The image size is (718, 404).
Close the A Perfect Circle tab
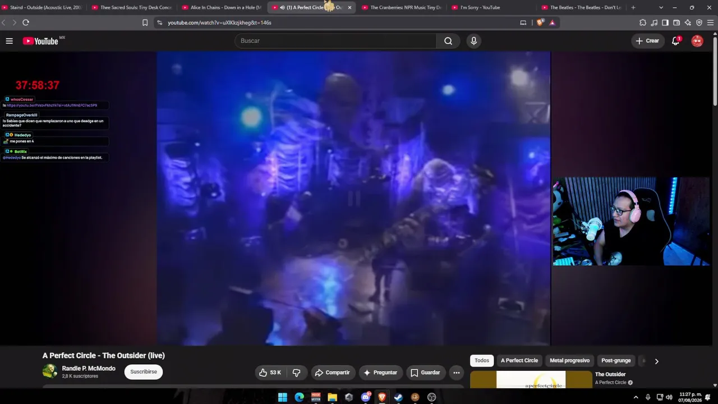tap(349, 7)
